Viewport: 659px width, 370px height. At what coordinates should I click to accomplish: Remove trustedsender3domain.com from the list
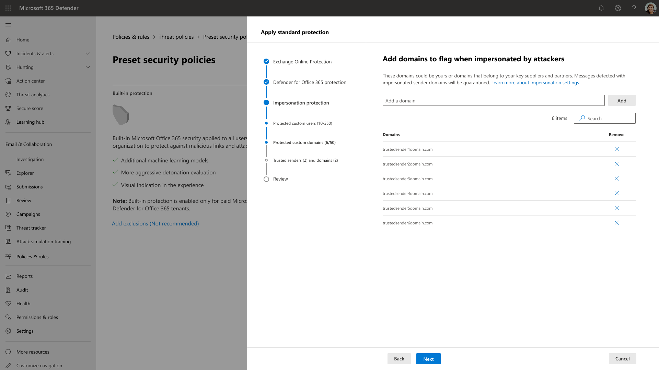coord(617,178)
